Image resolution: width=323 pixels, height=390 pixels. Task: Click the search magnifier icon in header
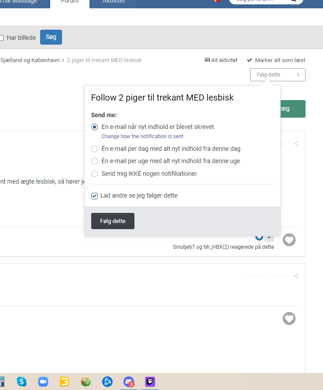295,1
